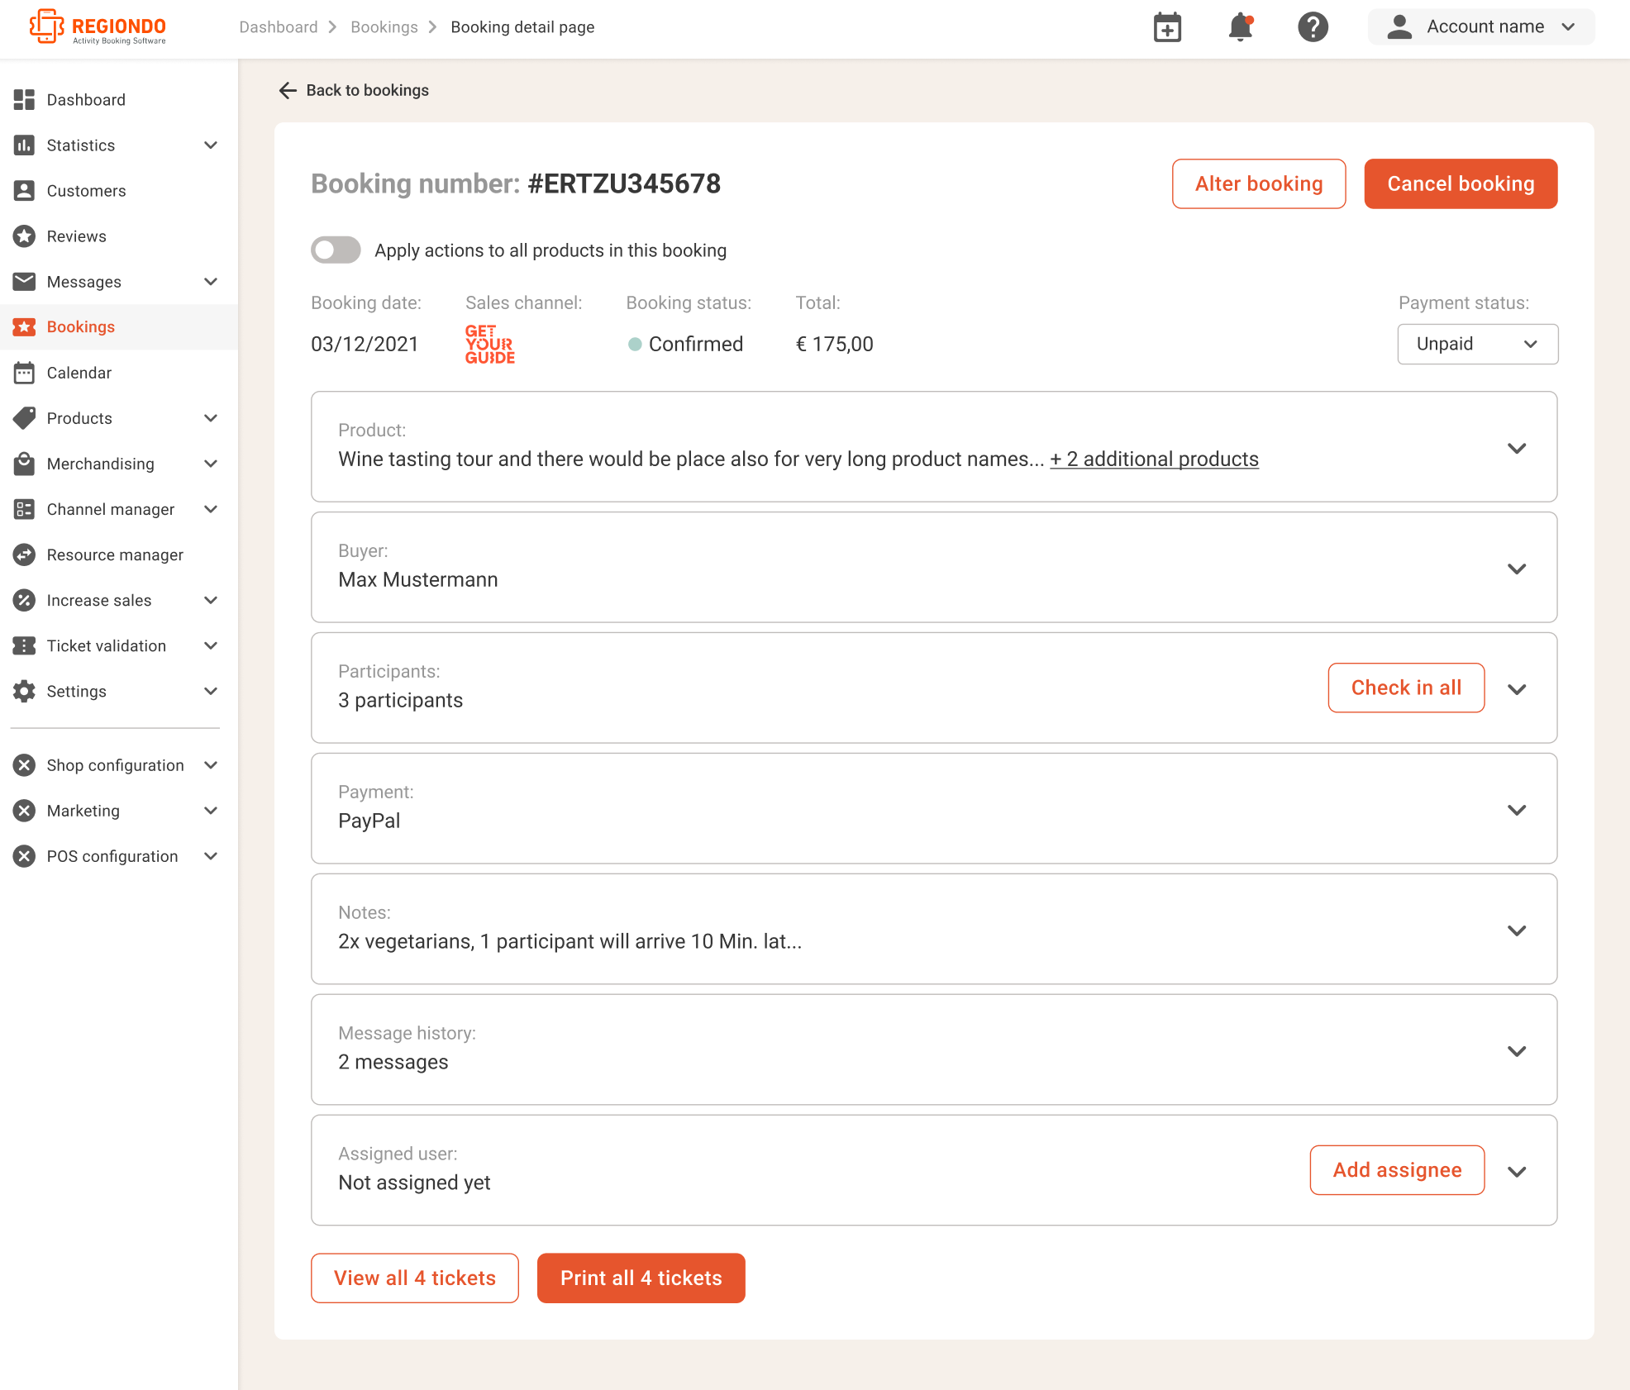Click the POS configuration icon
This screenshot has width=1630, height=1390.
click(x=24, y=856)
